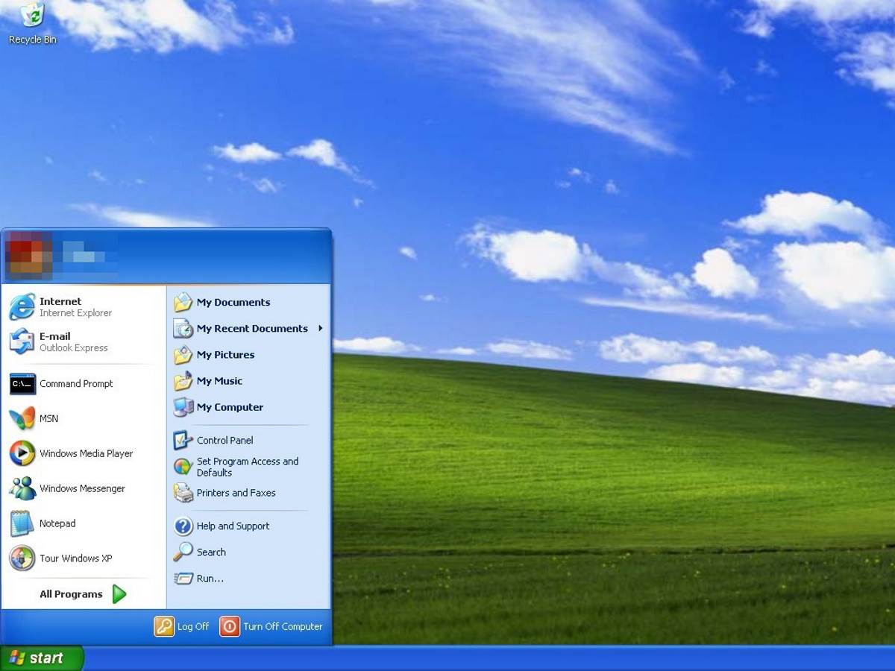Open Help and Support
The height and width of the screenshot is (671, 895).
coord(232,526)
